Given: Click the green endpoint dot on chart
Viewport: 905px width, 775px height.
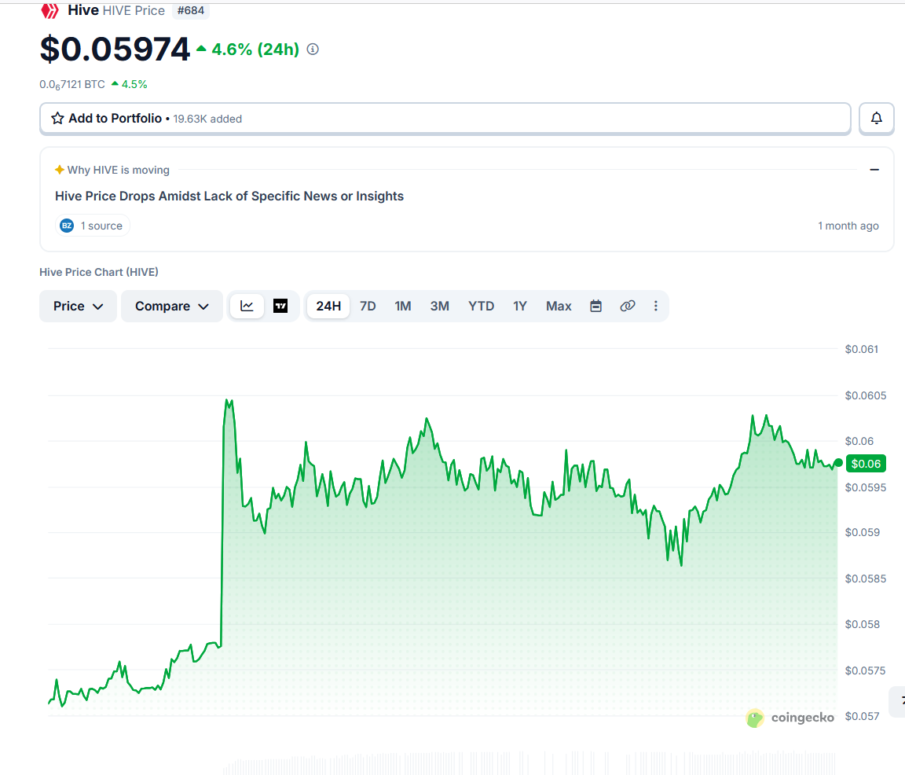Looking at the screenshot, I should [838, 463].
